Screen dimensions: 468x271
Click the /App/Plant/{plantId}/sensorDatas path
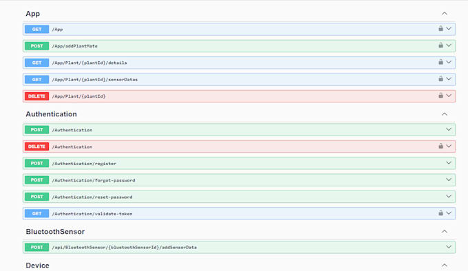[x=95, y=80]
